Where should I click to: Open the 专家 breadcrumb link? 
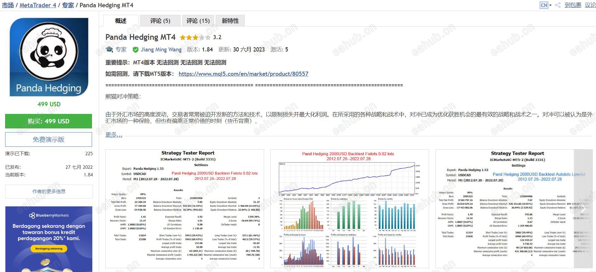68,5
